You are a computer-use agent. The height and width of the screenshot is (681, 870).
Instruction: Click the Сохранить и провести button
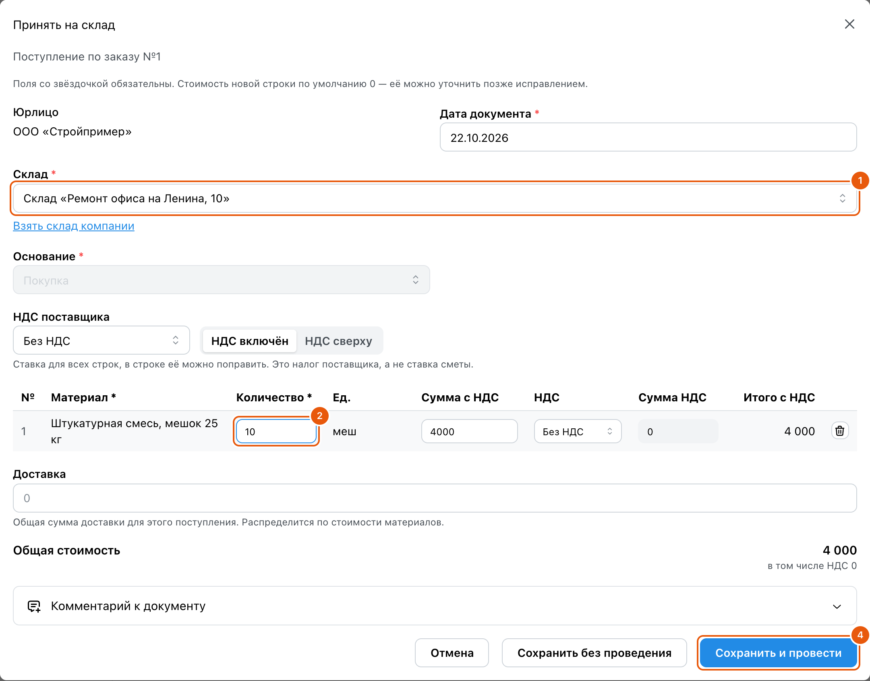tap(778, 653)
